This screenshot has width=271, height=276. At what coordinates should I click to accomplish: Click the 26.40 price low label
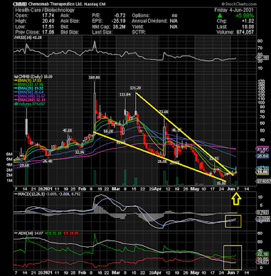pos(48,161)
